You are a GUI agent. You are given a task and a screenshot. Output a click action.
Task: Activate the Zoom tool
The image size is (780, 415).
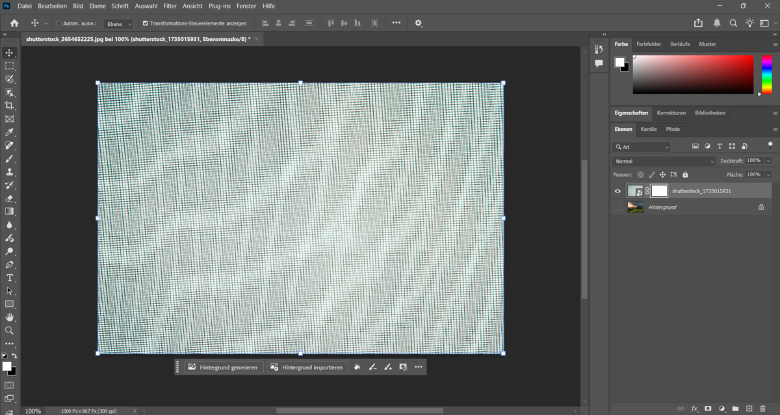coord(10,330)
